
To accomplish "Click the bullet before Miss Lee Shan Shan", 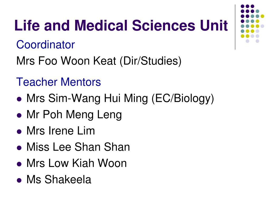I will click(19, 148).
